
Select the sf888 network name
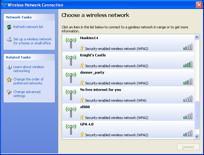(x=85, y=107)
